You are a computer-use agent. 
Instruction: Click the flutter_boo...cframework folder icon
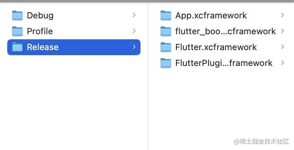click(x=166, y=31)
